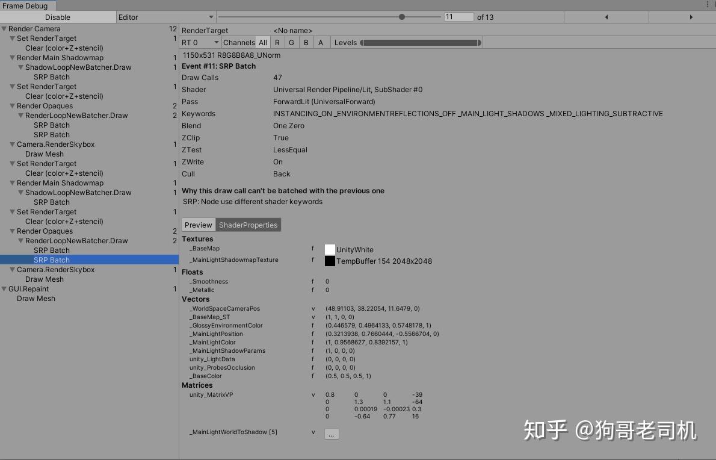This screenshot has height=460, width=716.
Task: Click the Disable button
Action: [x=58, y=17]
